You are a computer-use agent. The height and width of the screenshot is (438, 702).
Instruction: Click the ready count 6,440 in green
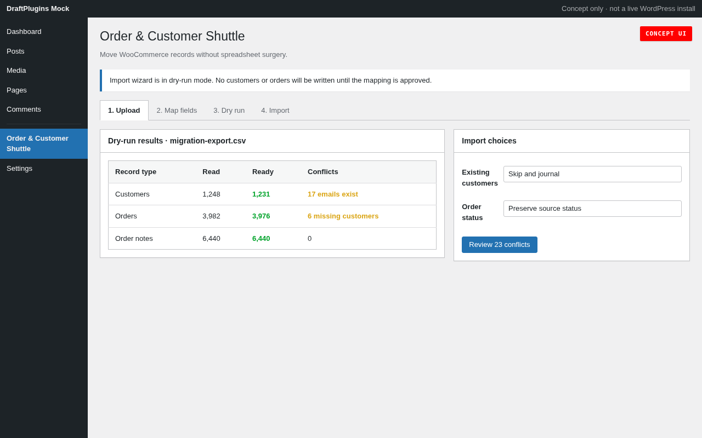pos(261,239)
